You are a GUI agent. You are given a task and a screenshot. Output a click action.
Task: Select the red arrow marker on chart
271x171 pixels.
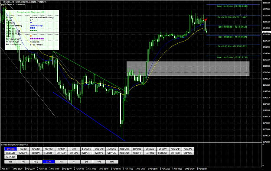pyautogui.click(x=205, y=19)
